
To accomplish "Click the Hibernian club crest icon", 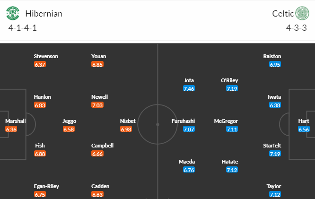I will (x=13, y=13).
